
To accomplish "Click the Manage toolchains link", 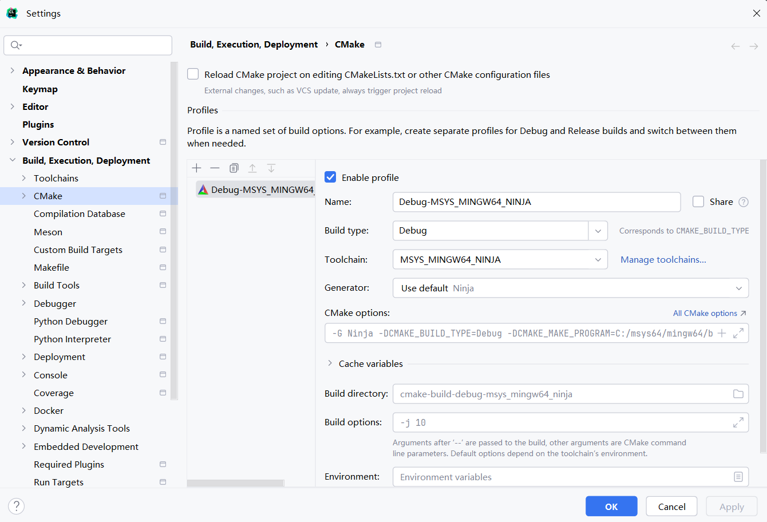I will pos(663,259).
